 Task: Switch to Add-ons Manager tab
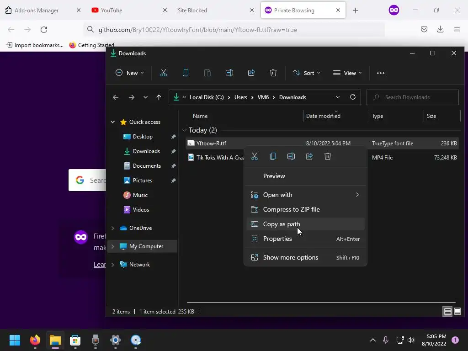[x=43, y=11]
